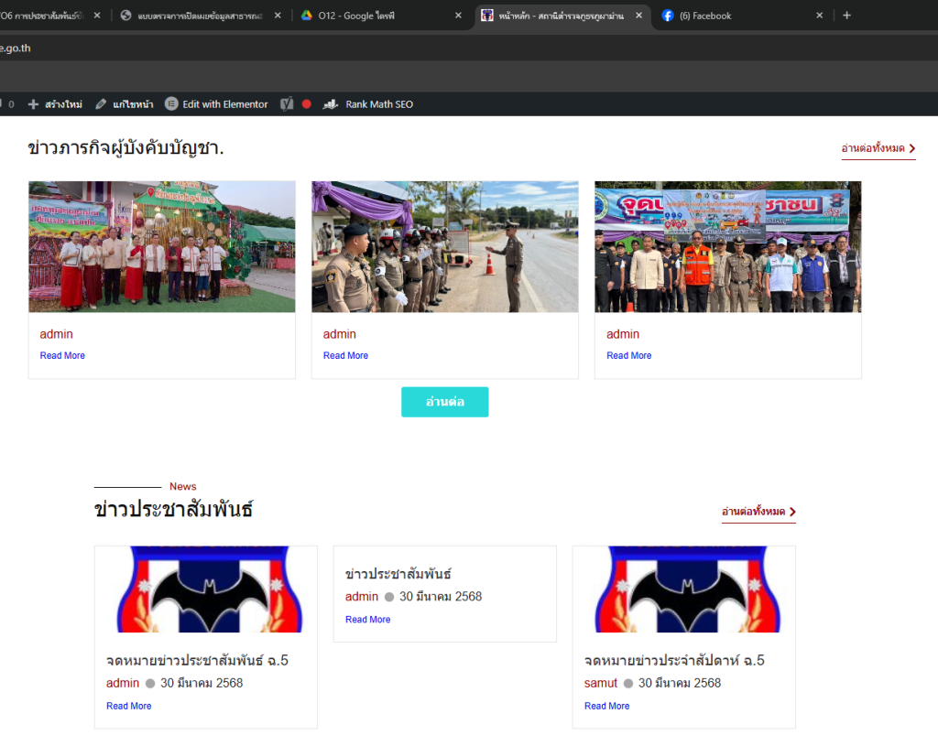Click the Yoast SEO icon in admin bar

pos(287,104)
